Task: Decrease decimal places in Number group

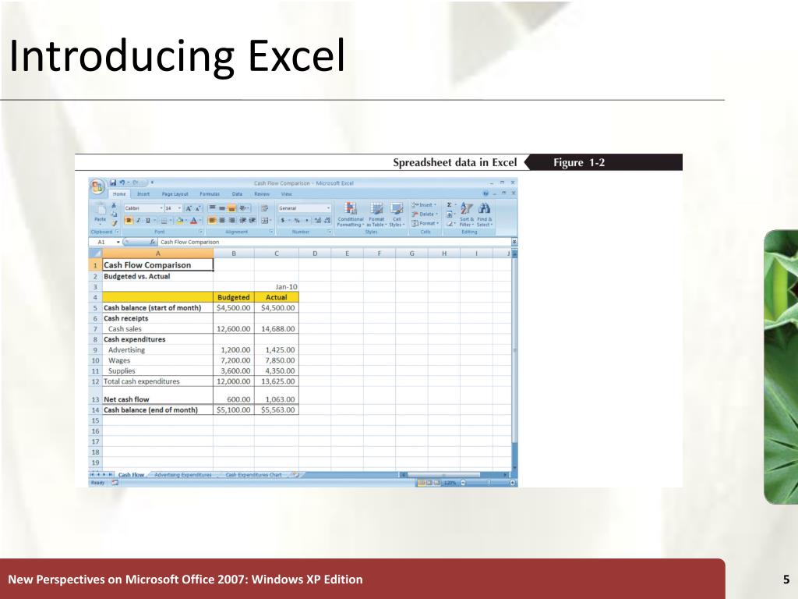Action: pyautogui.click(x=327, y=221)
